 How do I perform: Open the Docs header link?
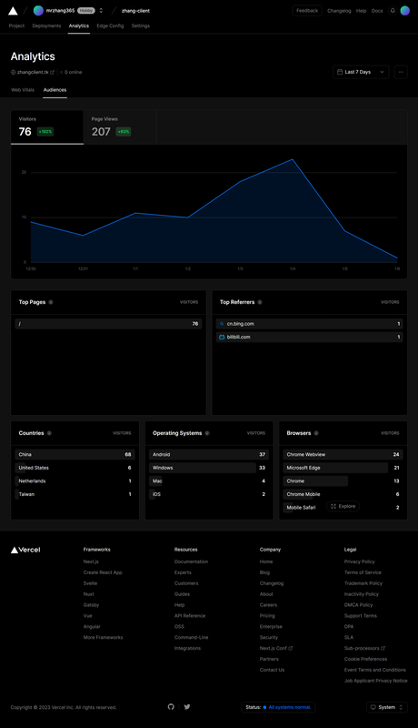coord(377,11)
